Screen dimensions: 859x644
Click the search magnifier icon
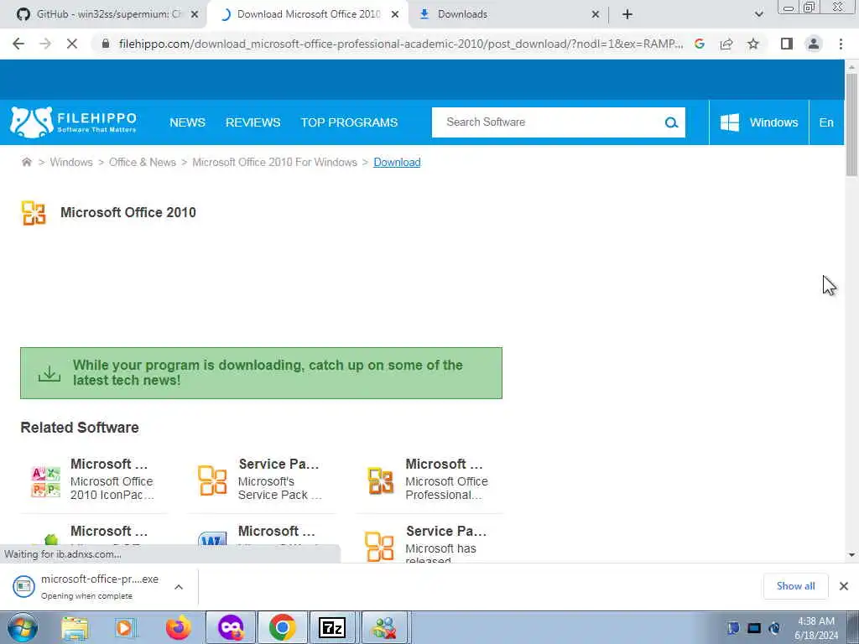pyautogui.click(x=672, y=122)
